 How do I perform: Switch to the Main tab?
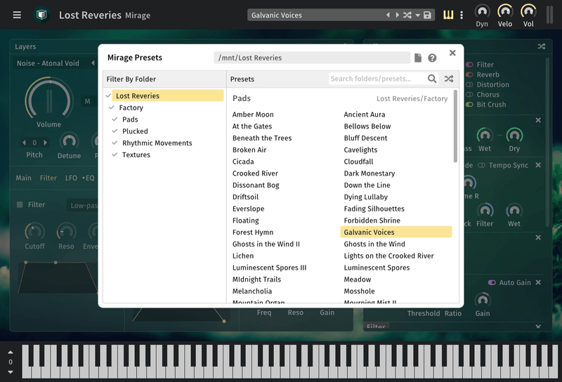pos(24,178)
